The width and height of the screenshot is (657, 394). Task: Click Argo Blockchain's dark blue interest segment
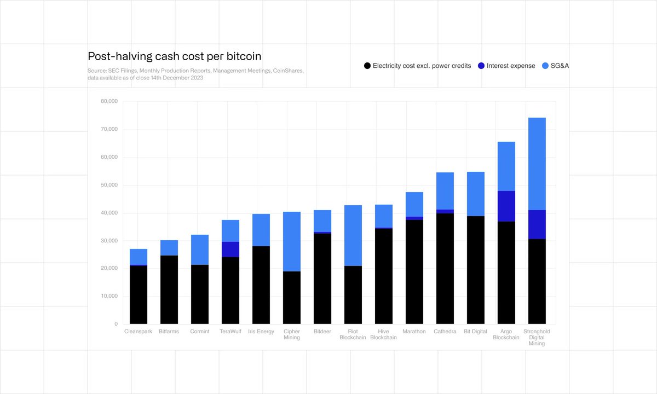pyautogui.click(x=506, y=206)
